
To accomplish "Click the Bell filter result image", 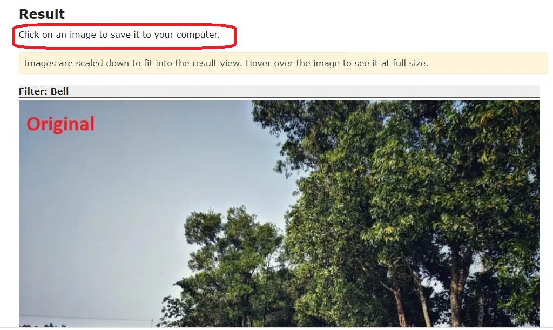I will [279, 214].
